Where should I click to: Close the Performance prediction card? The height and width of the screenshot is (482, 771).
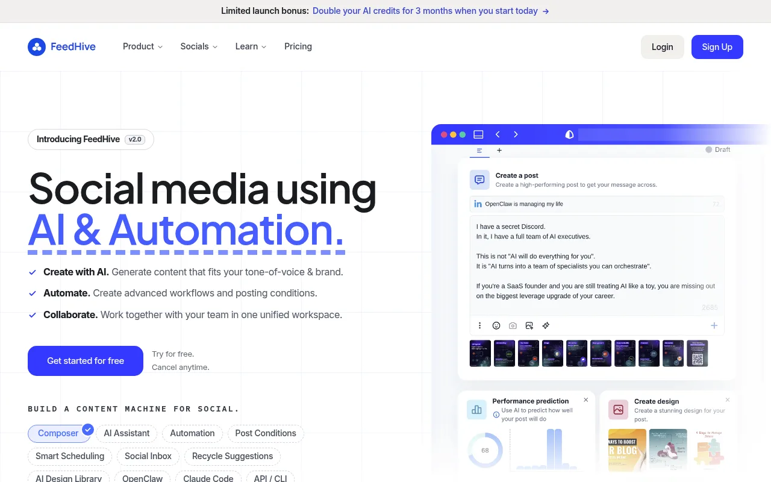(585, 400)
